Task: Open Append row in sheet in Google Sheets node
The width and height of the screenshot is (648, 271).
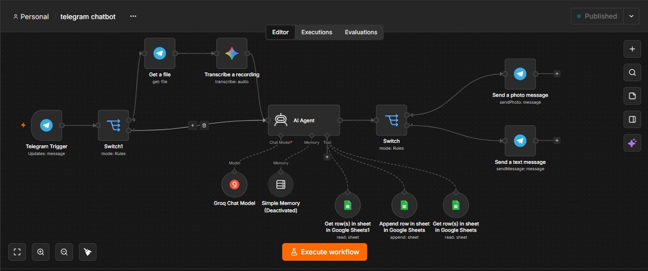Action: [x=404, y=205]
